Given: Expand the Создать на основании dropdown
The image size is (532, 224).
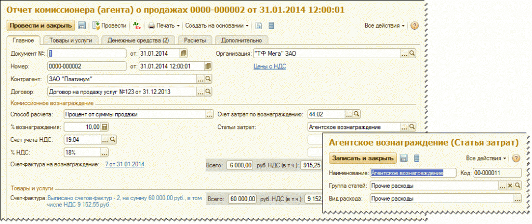Looking at the screenshot, I should tap(217, 25).
